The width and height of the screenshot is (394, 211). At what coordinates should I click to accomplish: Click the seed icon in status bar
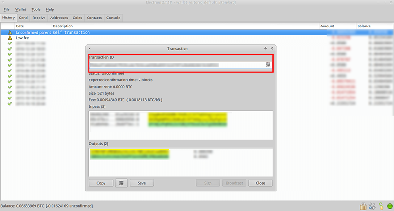[x=381, y=206]
